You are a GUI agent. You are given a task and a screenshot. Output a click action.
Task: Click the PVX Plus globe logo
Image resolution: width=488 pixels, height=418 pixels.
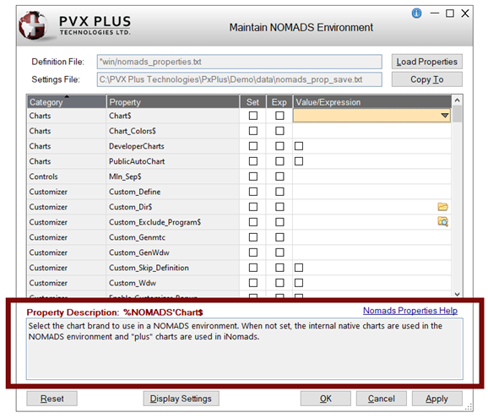pos(33,25)
